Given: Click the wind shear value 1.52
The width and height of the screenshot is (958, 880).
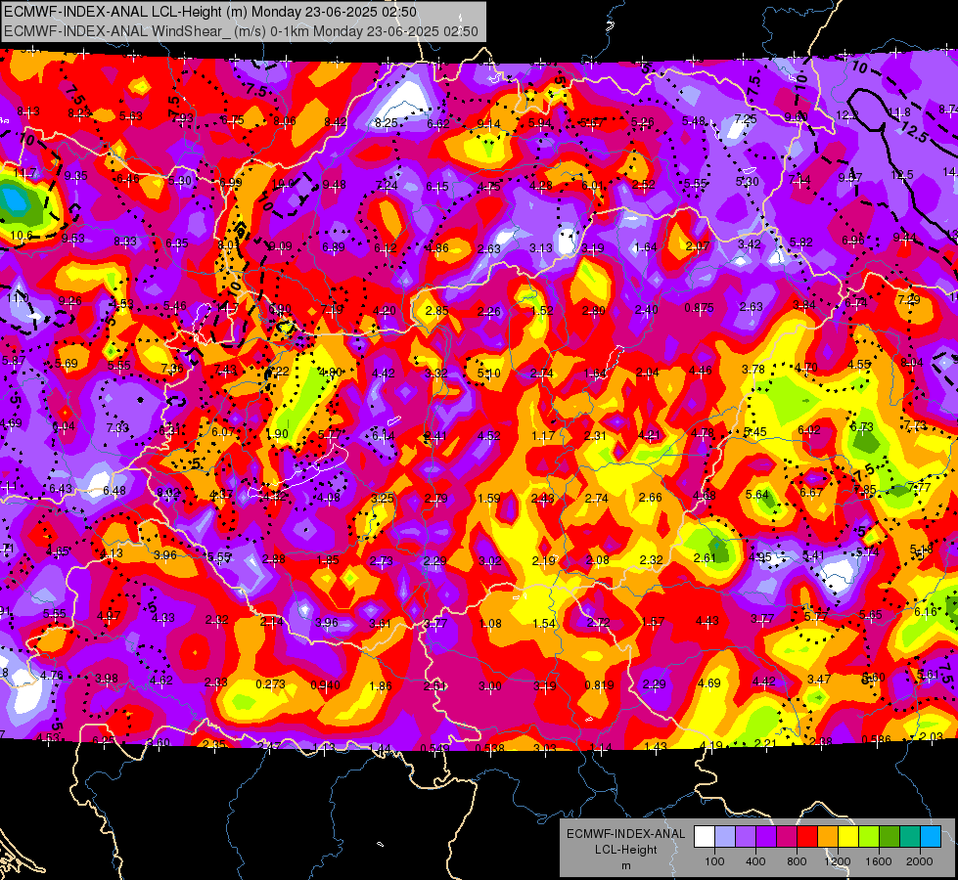Looking at the screenshot, I should 542,311.
